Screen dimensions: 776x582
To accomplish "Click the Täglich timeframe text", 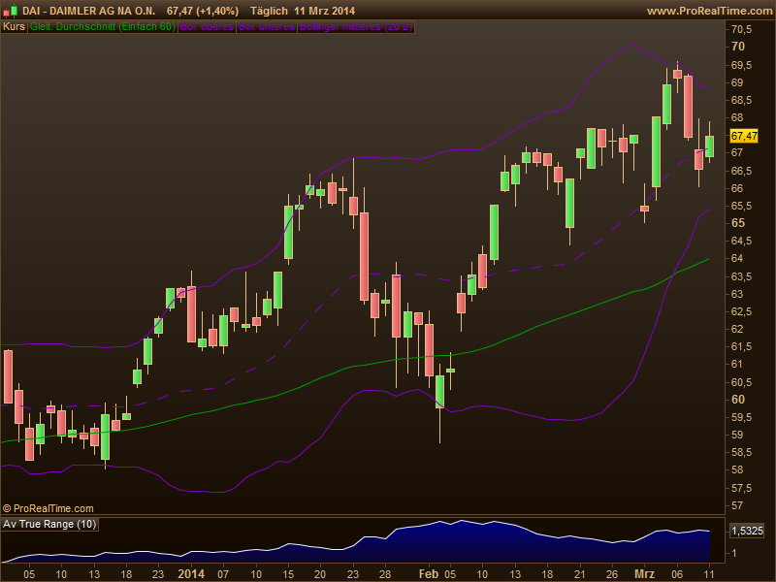I will 269,11.
